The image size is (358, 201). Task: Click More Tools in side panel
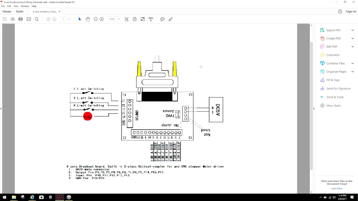tap(333, 106)
